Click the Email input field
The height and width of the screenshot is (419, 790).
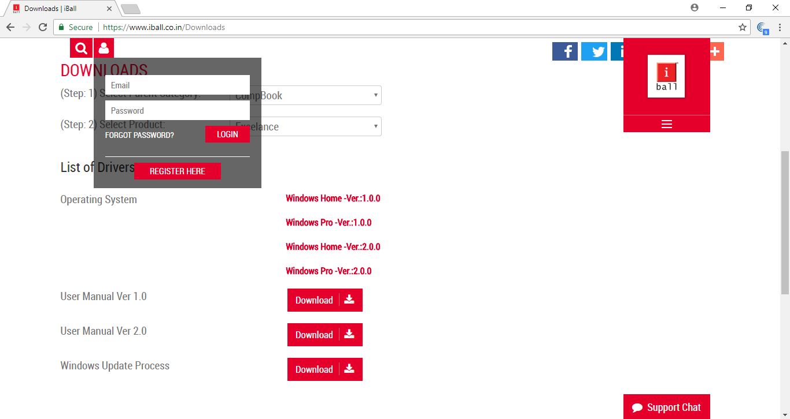178,85
